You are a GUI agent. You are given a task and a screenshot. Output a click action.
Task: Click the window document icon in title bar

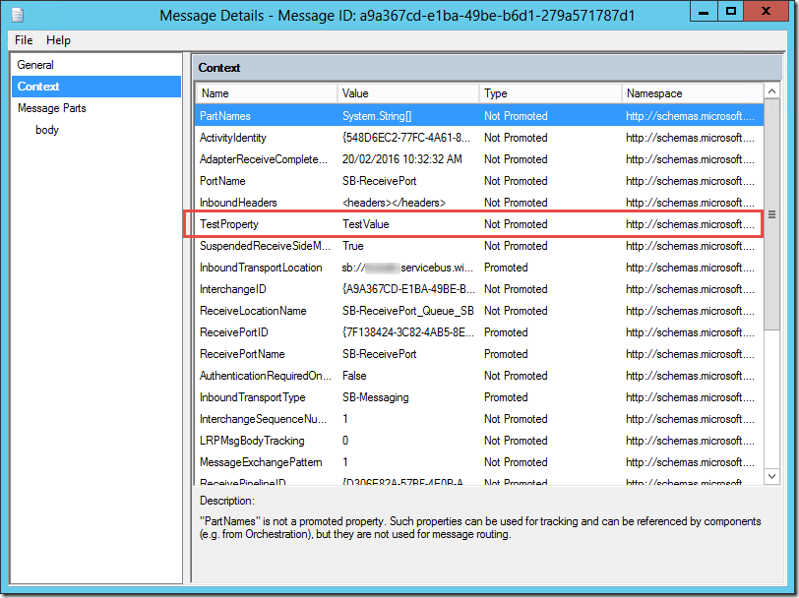pos(17,15)
